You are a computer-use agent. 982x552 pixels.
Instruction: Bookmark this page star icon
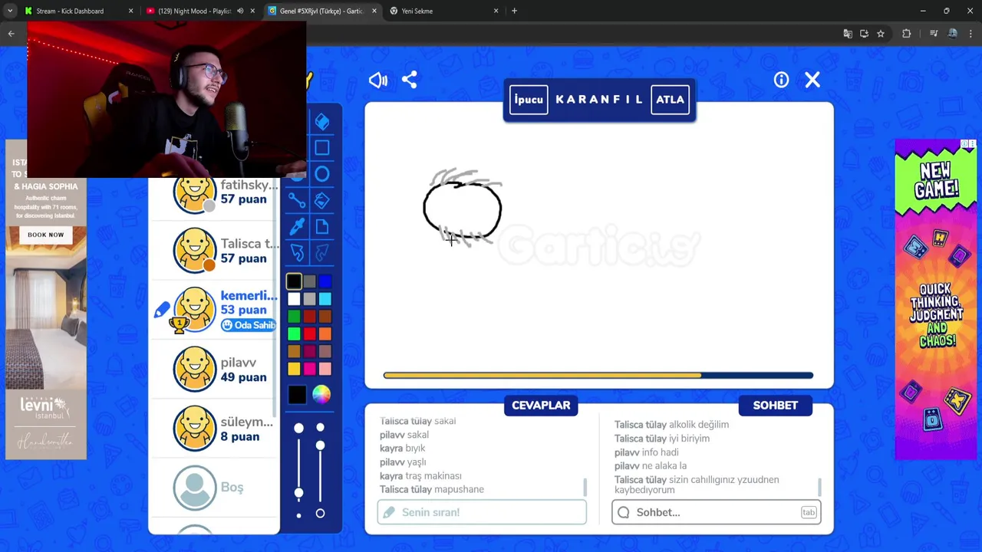pyautogui.click(x=881, y=34)
